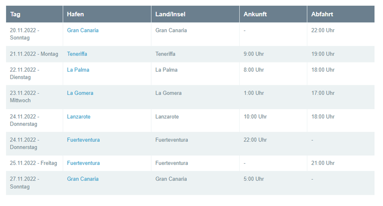Image resolution: width=383 pixels, height=206 pixels.
Task: Open the La Gomera port link
Action: pyautogui.click(x=80, y=93)
